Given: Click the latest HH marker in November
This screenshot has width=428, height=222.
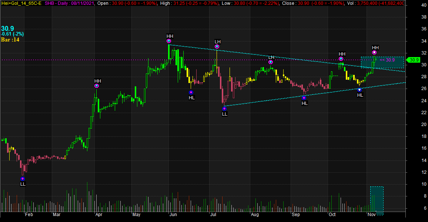Looking at the screenshot, I should 374,53.
